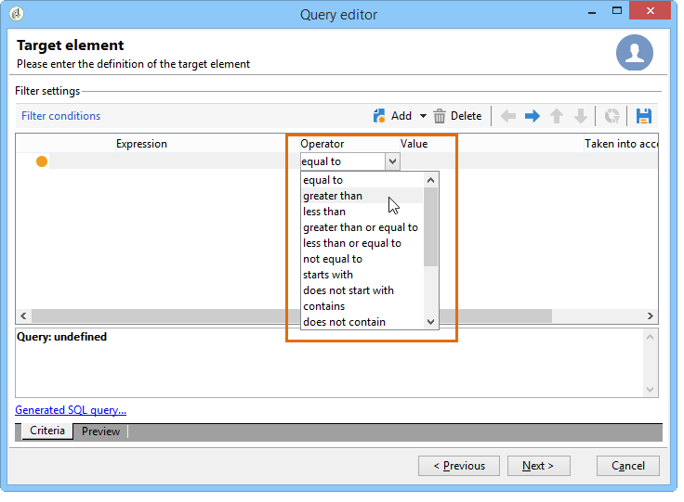Click the Cancel button
Image resolution: width=684 pixels, height=502 pixels.
(627, 466)
